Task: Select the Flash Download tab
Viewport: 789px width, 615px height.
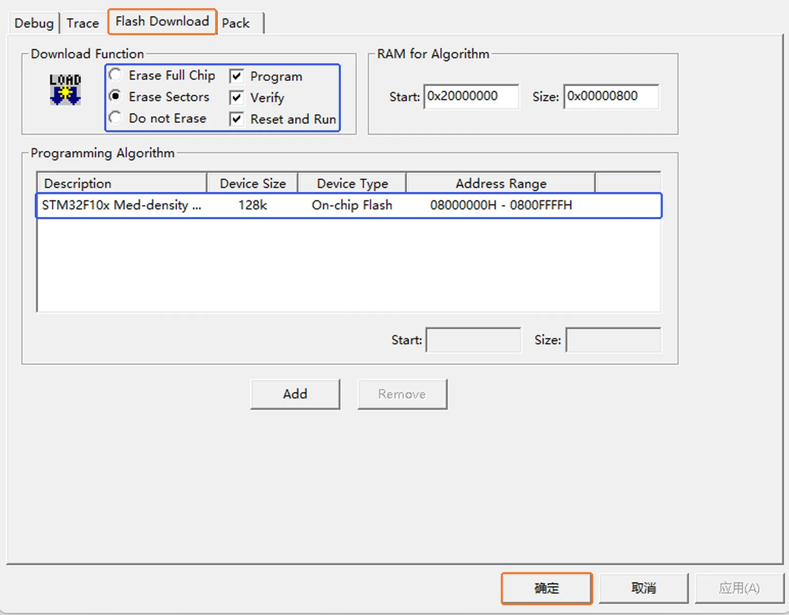Action: 162,21
